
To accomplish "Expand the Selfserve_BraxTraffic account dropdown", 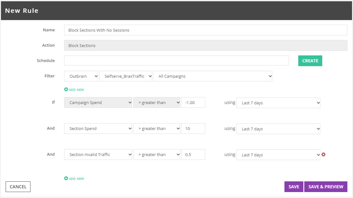I will click(125, 76).
